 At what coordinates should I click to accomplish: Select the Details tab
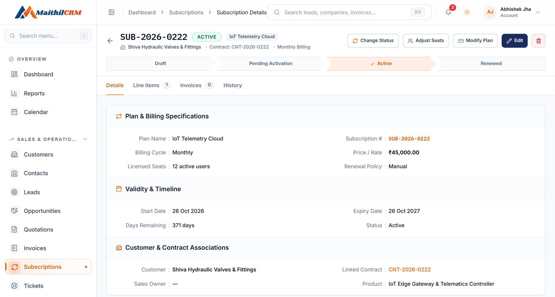pyautogui.click(x=115, y=85)
